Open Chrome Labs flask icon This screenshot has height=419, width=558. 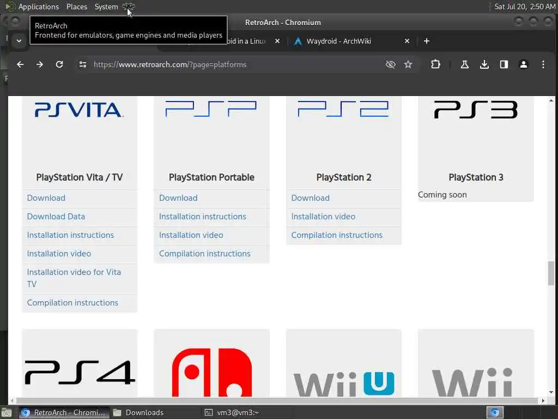coord(464,64)
